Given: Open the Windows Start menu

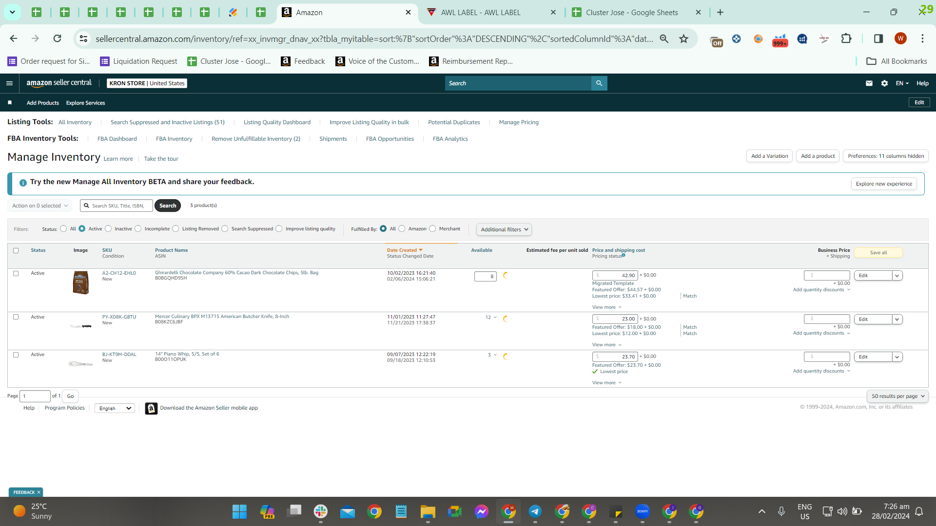Looking at the screenshot, I should pyautogui.click(x=239, y=511).
